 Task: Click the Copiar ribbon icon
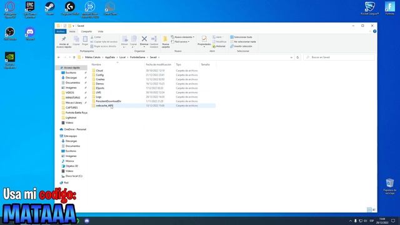pos(76,39)
